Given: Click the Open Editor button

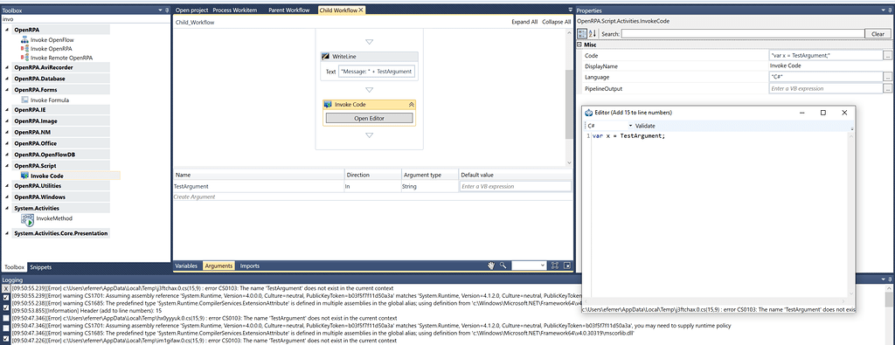Looking at the screenshot, I should tap(369, 118).
